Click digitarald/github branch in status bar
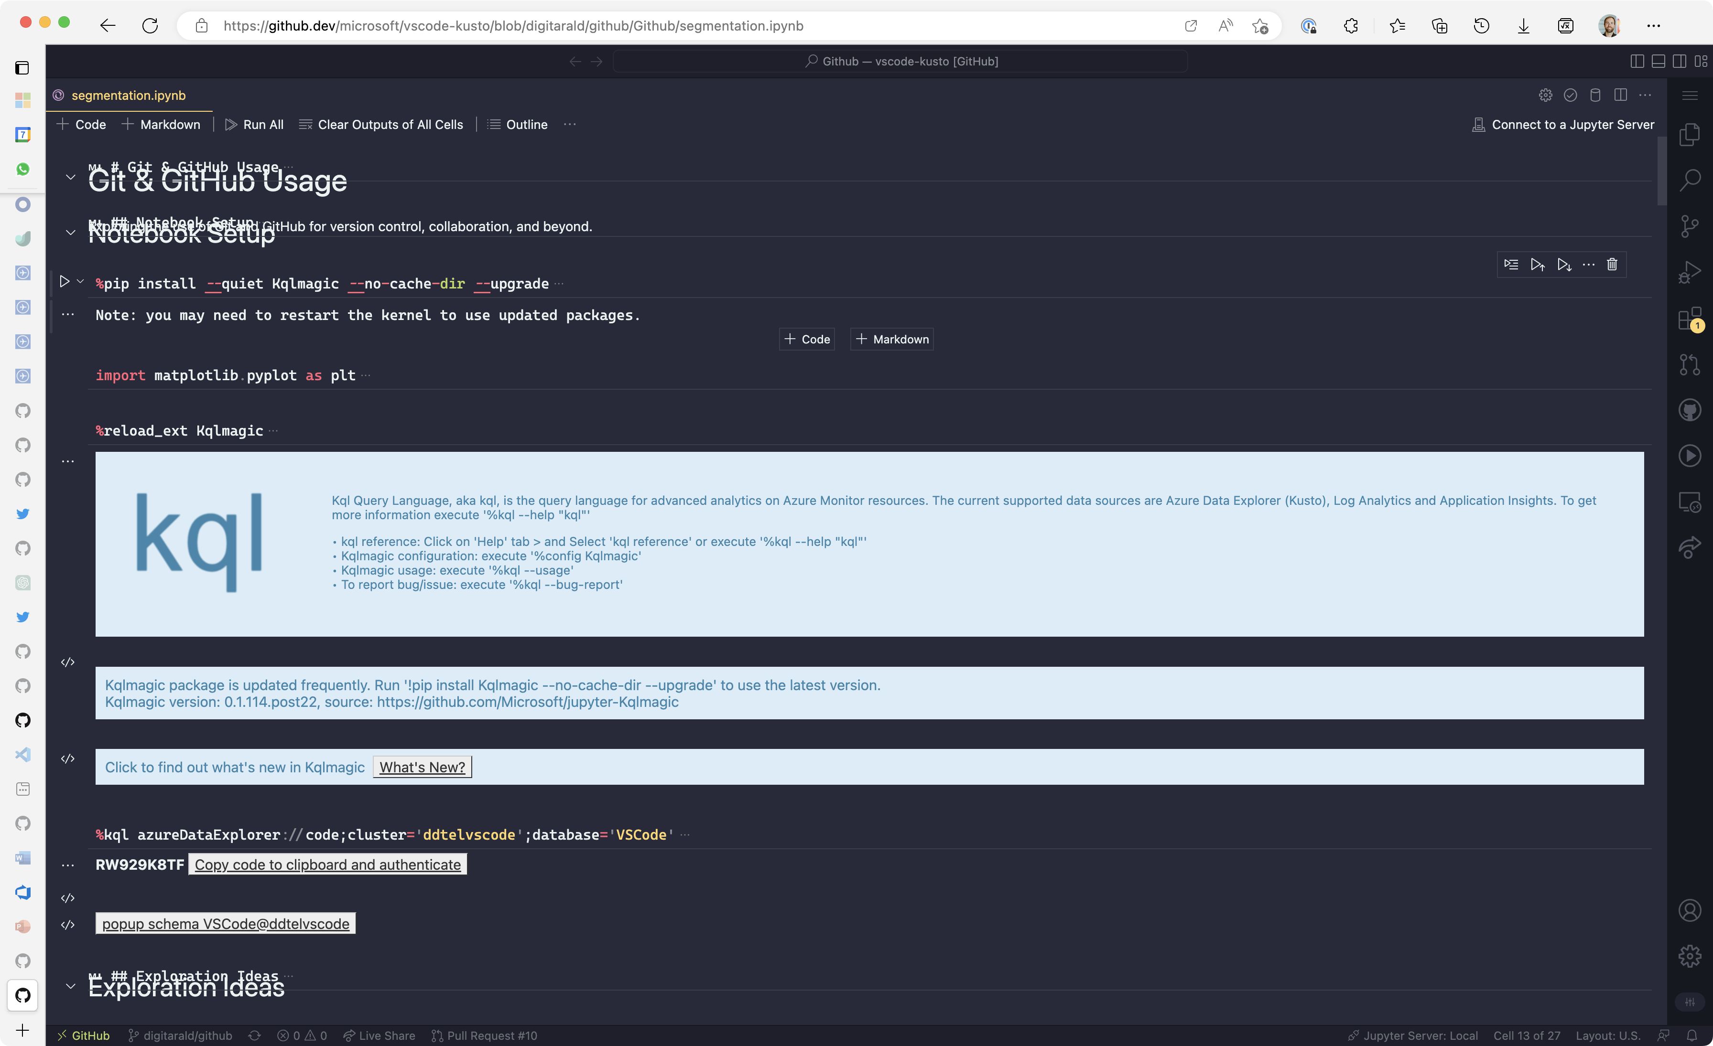Image resolution: width=1713 pixels, height=1046 pixels. [x=180, y=1035]
